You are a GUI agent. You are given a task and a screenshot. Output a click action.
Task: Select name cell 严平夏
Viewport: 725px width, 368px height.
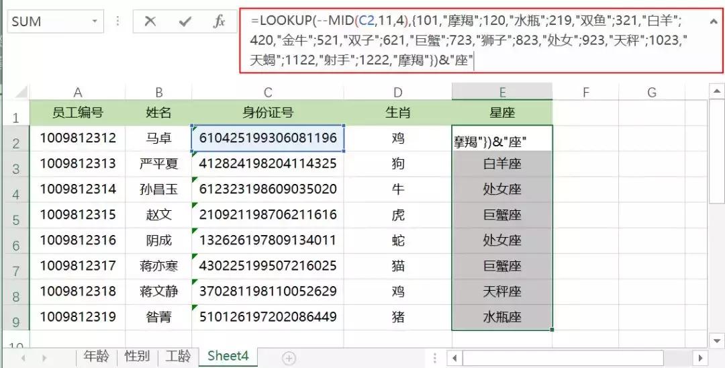click(x=158, y=164)
